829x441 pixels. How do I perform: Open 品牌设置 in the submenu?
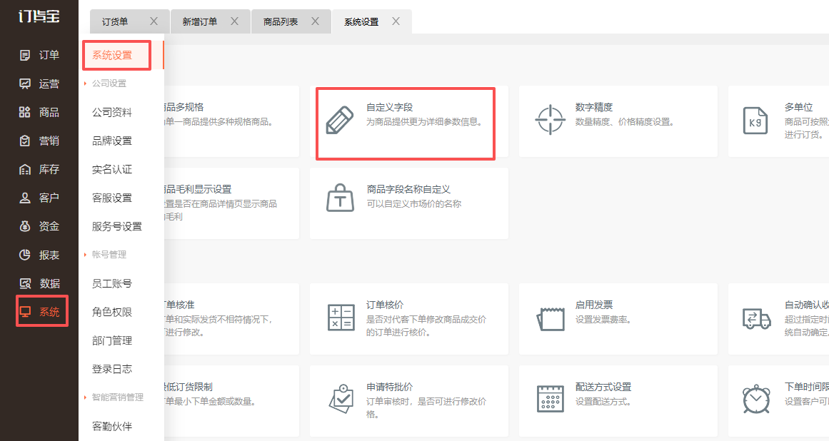click(x=112, y=141)
